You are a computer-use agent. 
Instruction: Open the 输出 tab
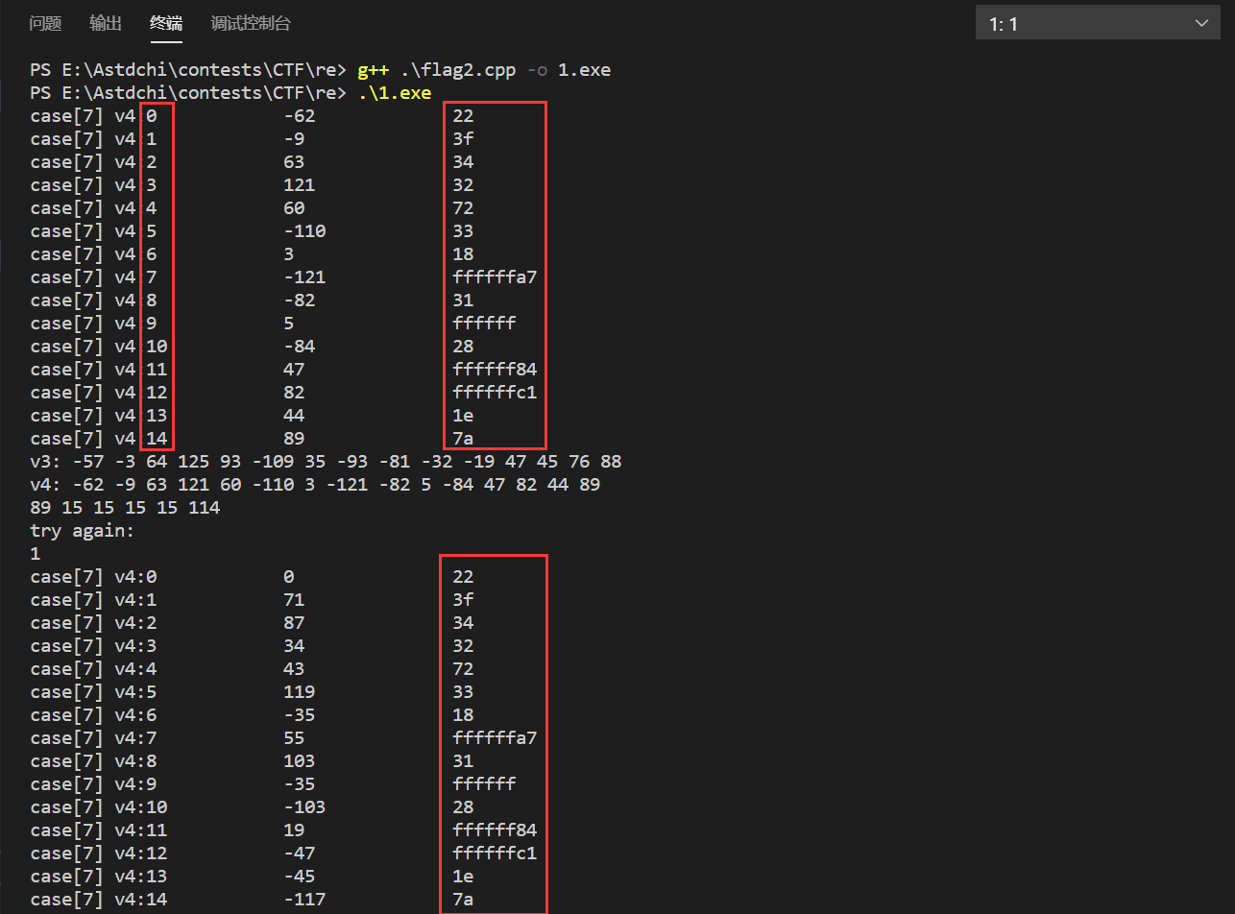(x=106, y=23)
